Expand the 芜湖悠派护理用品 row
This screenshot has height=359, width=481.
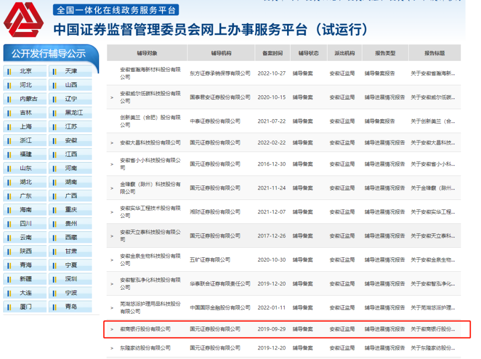[112, 308]
